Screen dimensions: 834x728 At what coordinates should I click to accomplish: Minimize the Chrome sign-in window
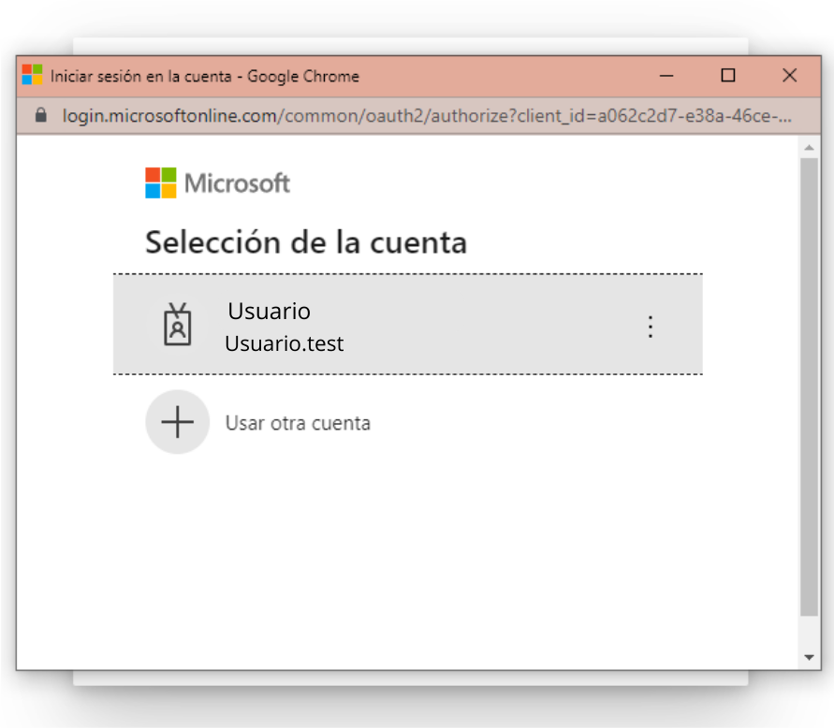(666, 76)
